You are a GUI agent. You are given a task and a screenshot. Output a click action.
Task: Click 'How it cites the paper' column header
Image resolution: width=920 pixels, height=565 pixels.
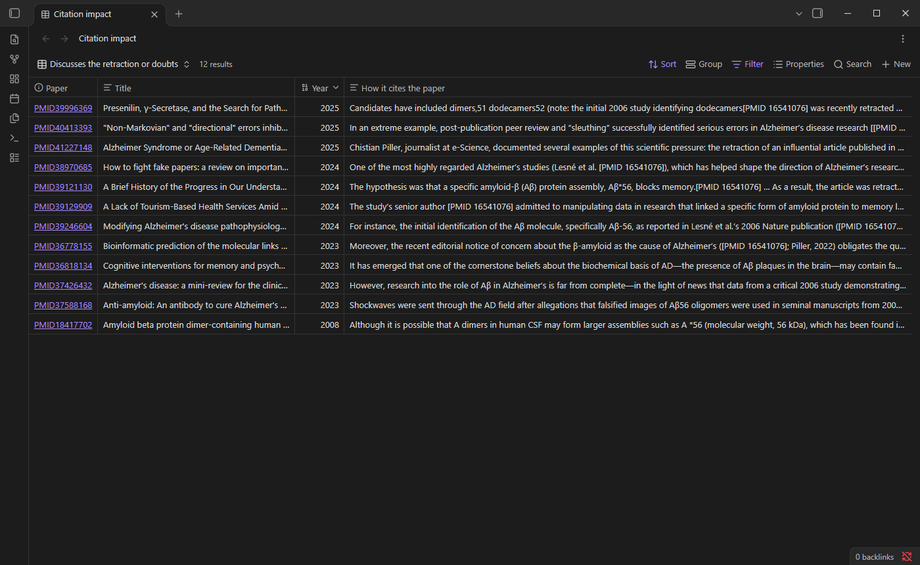coord(628,88)
